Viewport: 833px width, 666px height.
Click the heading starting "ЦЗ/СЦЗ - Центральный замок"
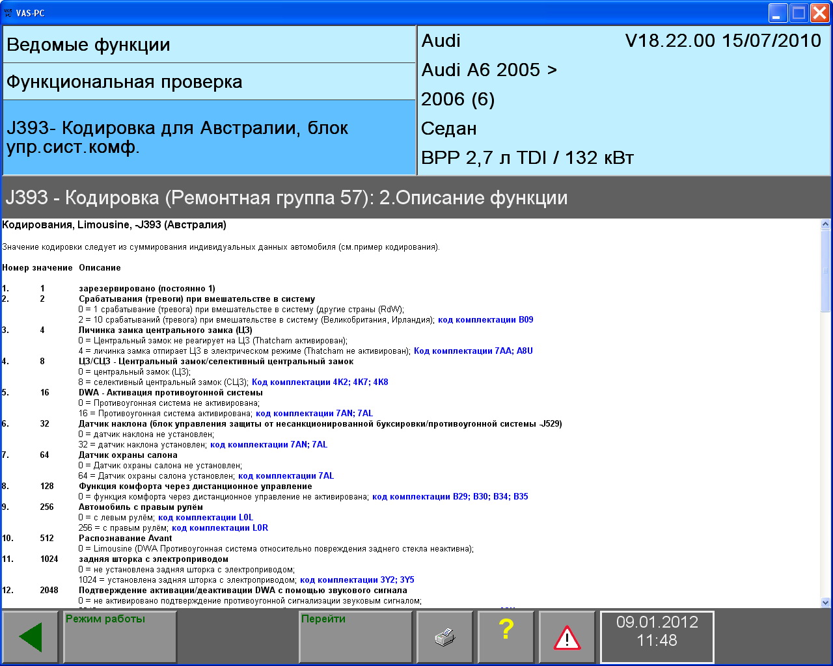(216, 362)
